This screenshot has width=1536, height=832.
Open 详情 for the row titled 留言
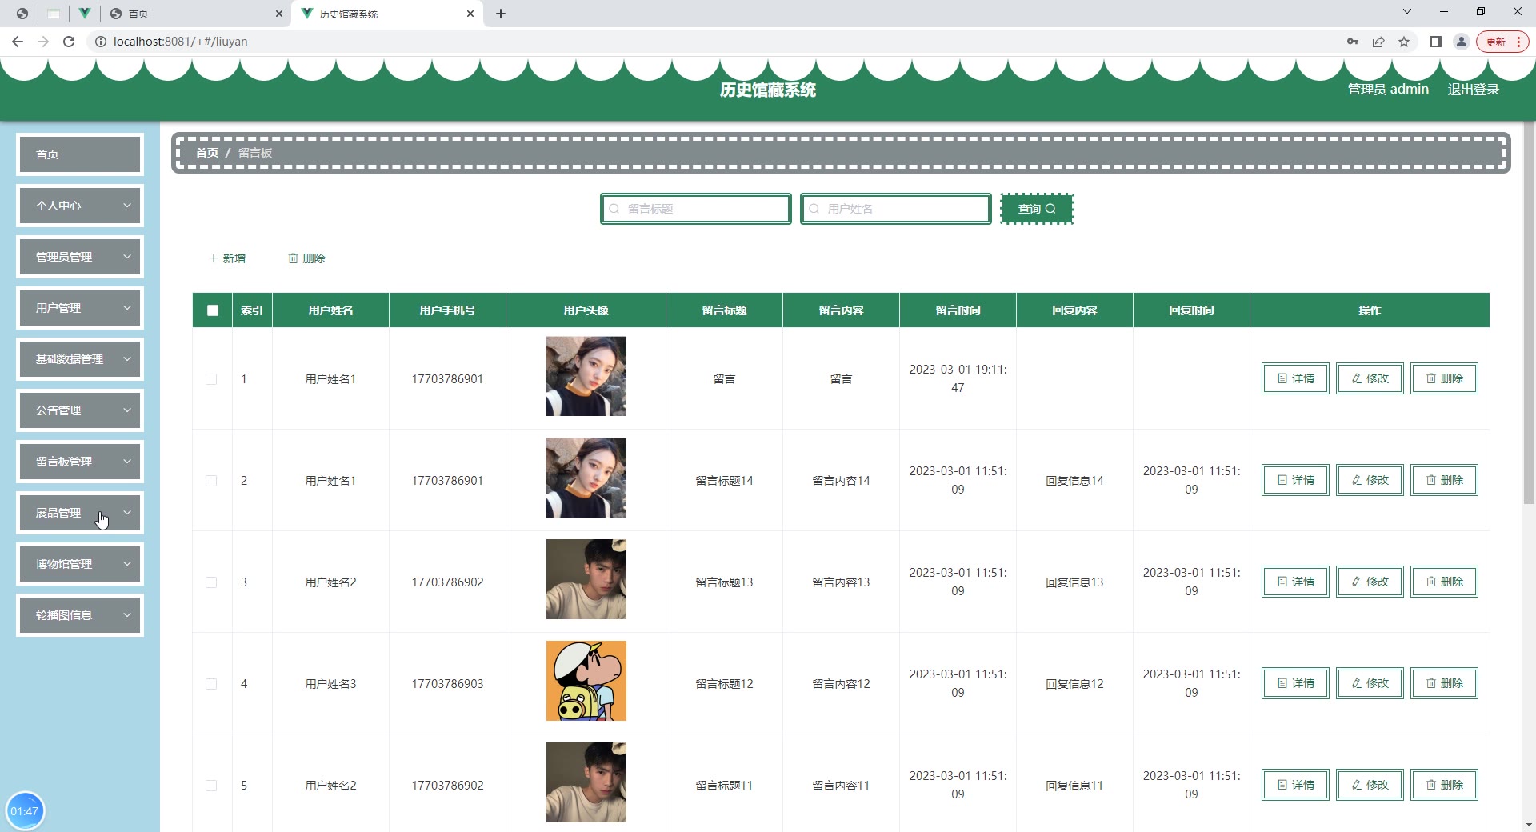click(x=1295, y=378)
